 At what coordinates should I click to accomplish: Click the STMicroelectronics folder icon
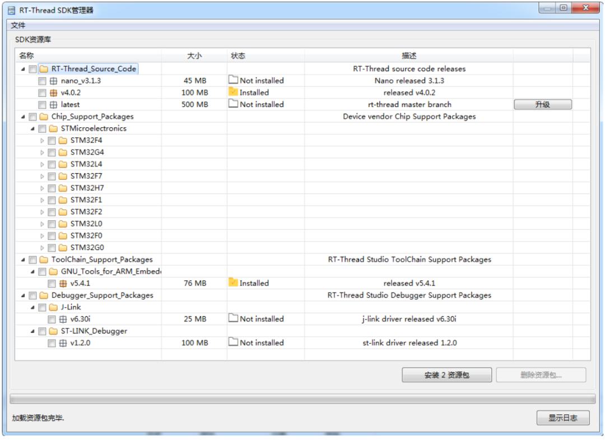click(x=53, y=128)
